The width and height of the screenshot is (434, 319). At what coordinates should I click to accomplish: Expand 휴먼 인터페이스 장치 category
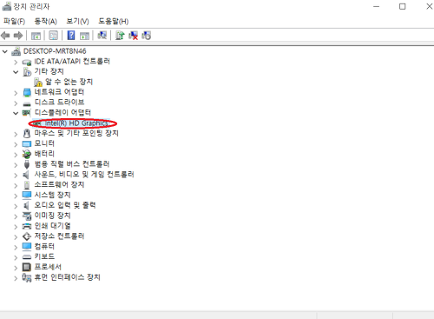[16, 278]
